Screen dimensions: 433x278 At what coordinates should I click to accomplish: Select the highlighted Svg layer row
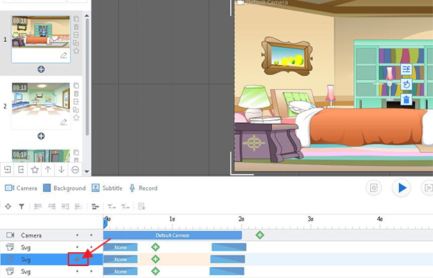[52, 260]
